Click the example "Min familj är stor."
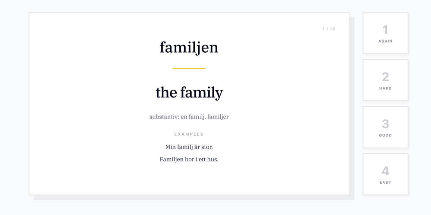This screenshot has height=215, width=431. pos(189,147)
